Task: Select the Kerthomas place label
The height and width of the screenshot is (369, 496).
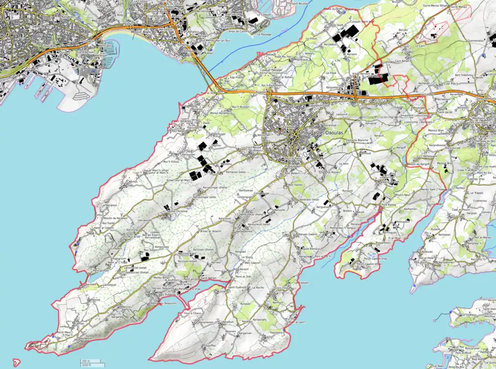Action: tap(246, 190)
